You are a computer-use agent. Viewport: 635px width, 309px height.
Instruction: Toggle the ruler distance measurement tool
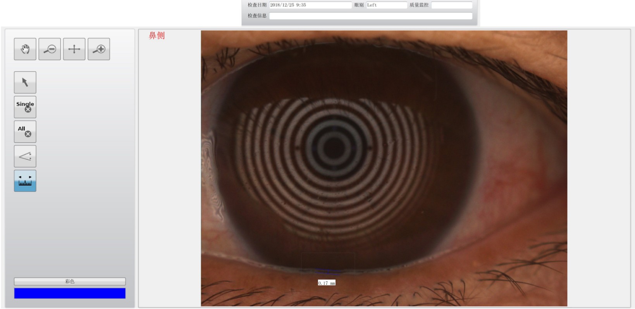coord(25,181)
